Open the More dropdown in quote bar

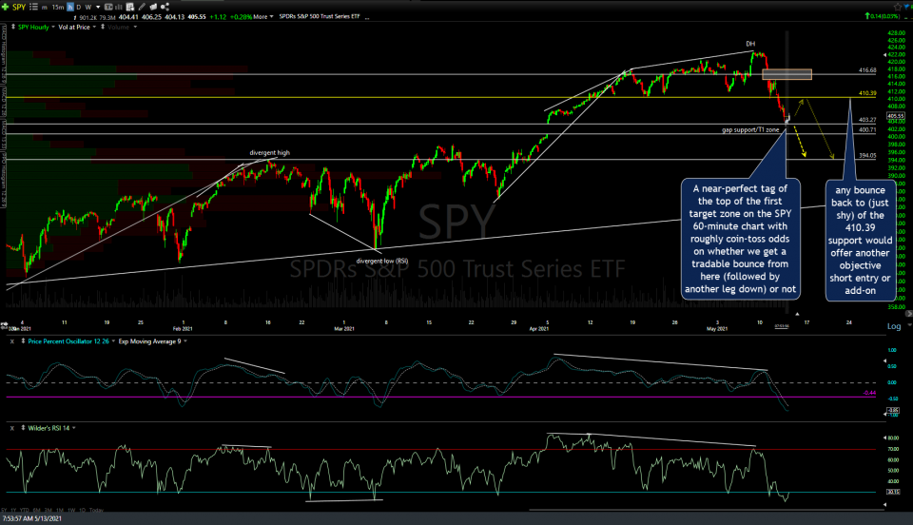(263, 17)
